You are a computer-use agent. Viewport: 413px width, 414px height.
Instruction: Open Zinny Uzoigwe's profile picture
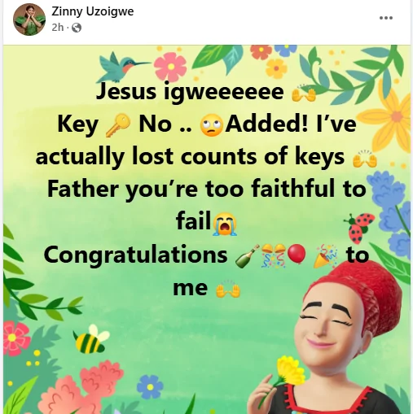point(29,20)
